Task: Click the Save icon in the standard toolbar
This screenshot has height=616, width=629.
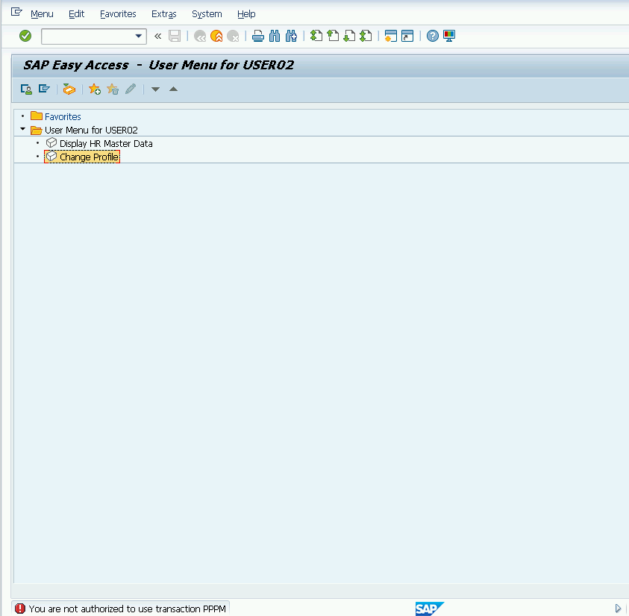Action: (x=174, y=35)
